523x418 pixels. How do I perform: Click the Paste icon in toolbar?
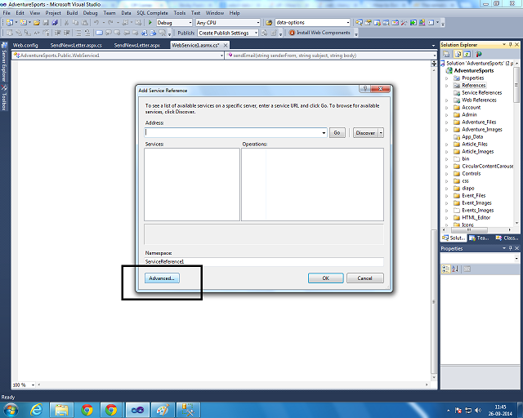(85, 23)
